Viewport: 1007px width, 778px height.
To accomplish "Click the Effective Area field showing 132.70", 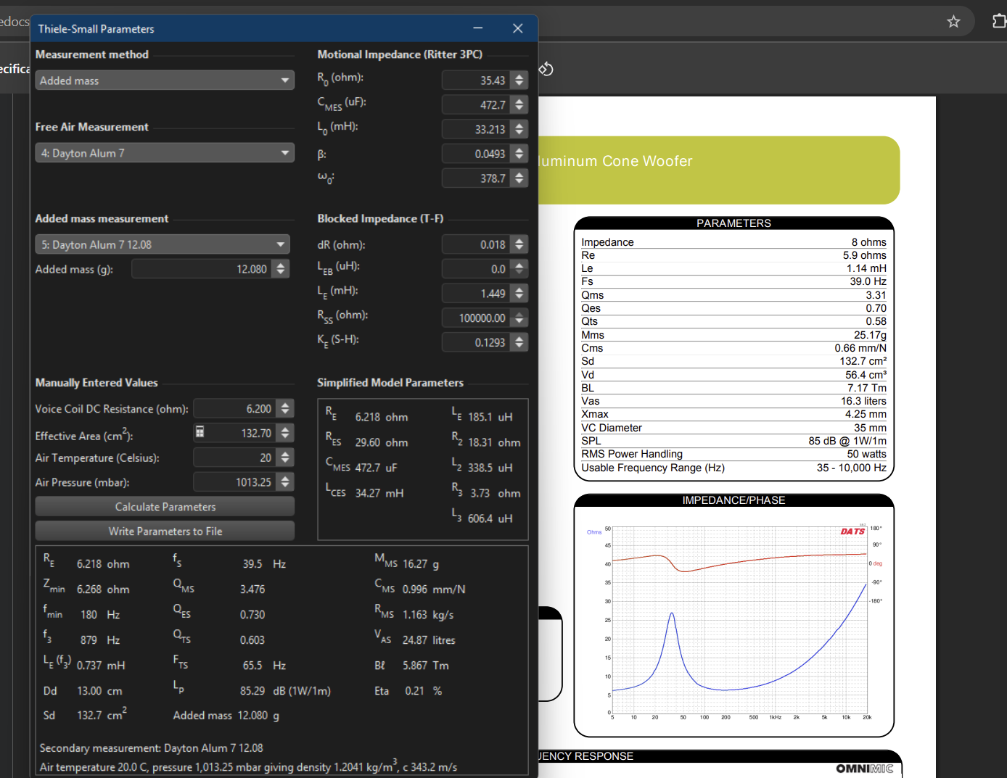I will [235, 433].
